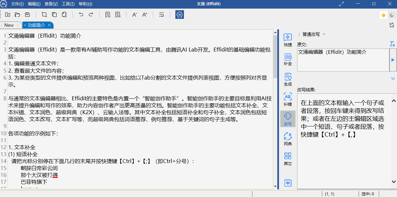The width and height of the screenshot is (397, 198).
Task: Run rewrite with the blue arrow button
Action: tap(393, 59)
